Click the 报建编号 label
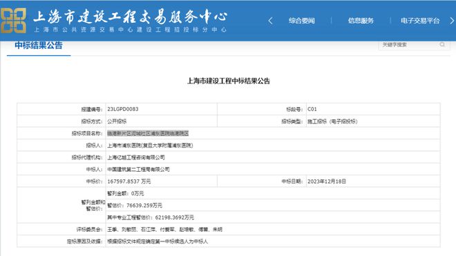 pyautogui.click(x=92, y=110)
